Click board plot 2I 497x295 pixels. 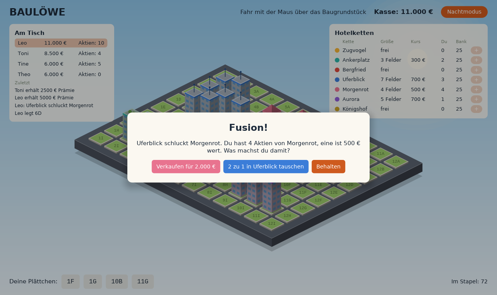(116, 146)
